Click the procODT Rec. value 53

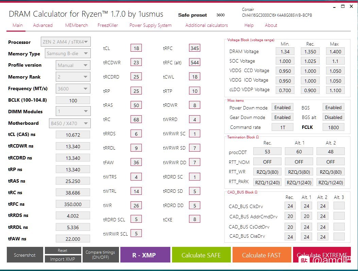tap(267, 152)
